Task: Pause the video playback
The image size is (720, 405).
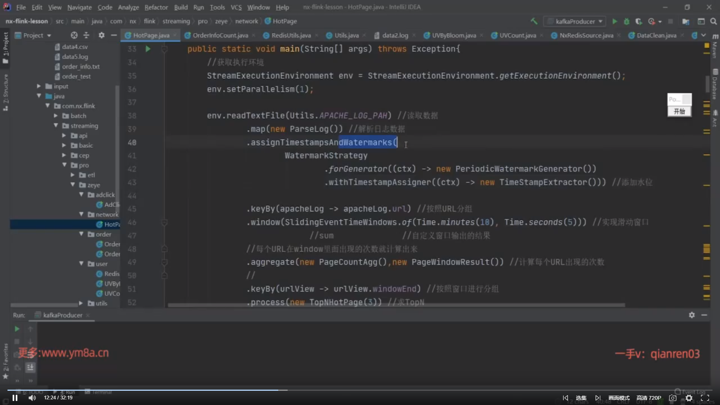Action: tap(15, 398)
